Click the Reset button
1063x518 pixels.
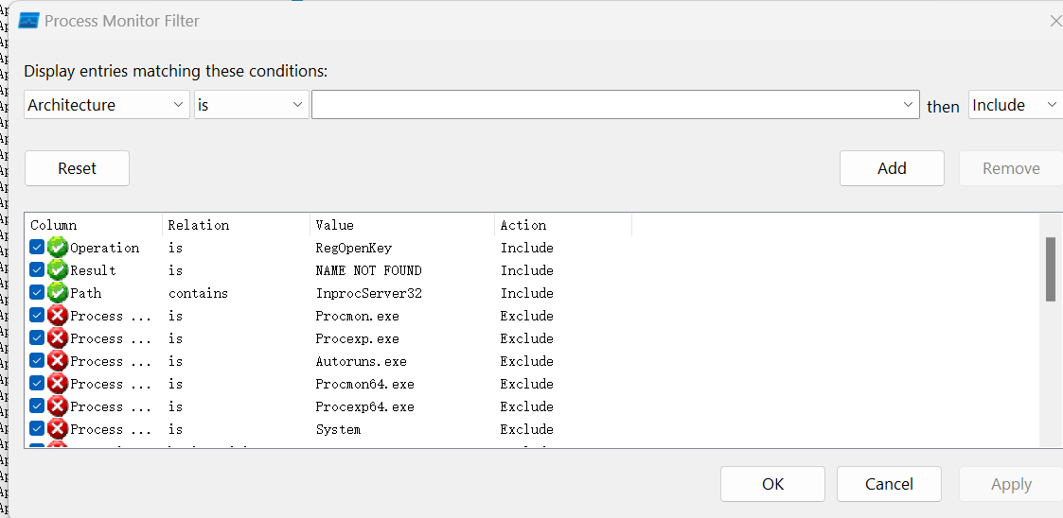(x=77, y=168)
